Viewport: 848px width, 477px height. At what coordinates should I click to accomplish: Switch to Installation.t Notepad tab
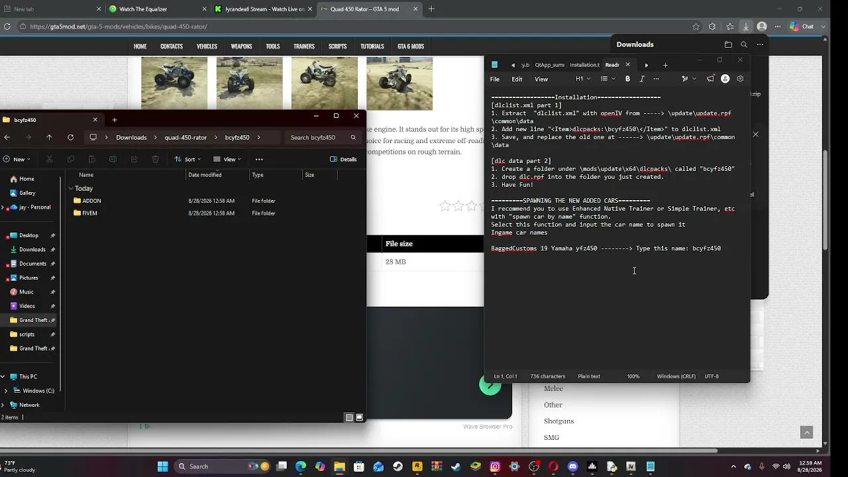(x=584, y=65)
